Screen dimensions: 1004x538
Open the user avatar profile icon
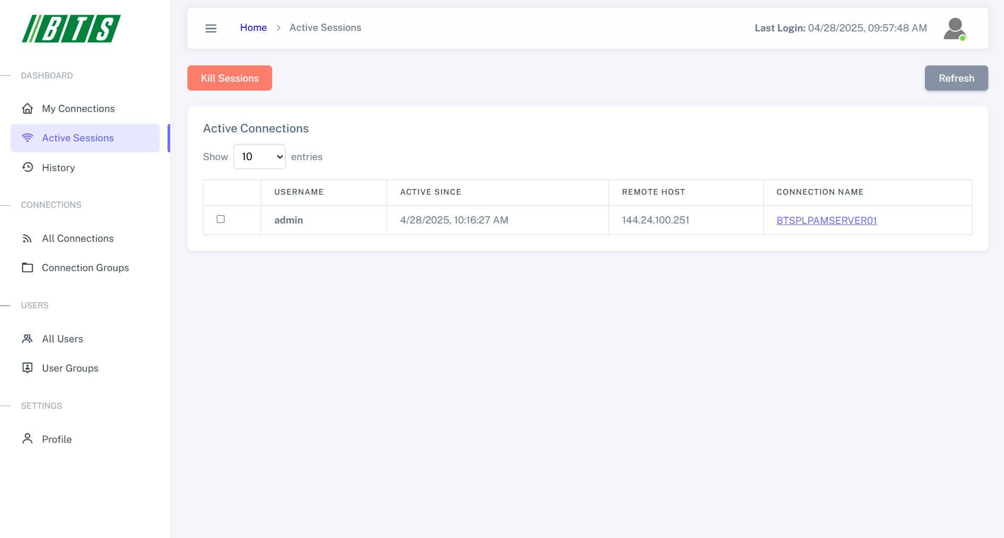(x=955, y=28)
